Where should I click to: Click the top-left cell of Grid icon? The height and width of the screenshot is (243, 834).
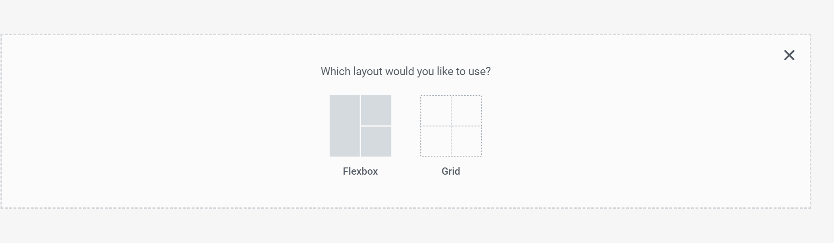click(x=436, y=111)
